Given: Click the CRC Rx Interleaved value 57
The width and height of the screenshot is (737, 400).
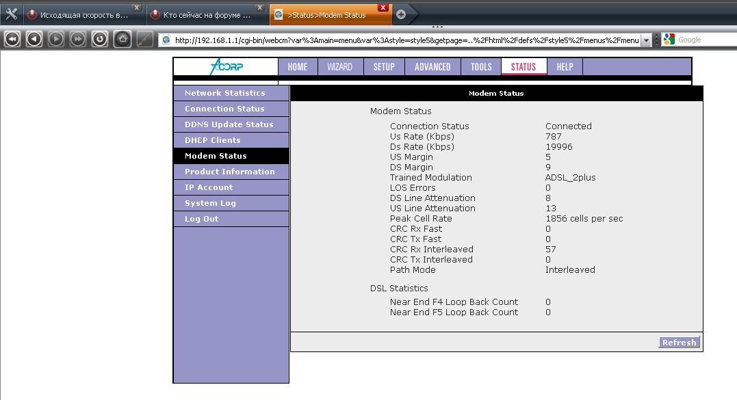Looking at the screenshot, I should [x=550, y=250].
